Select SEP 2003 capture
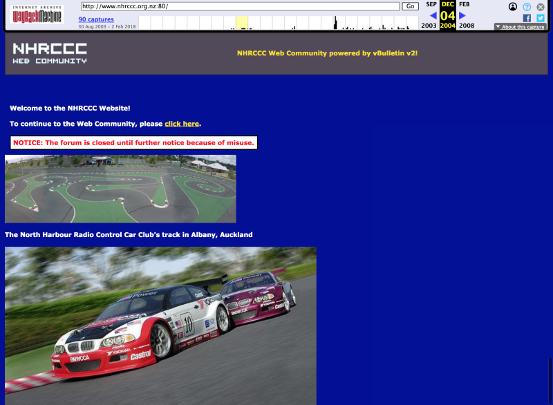 [x=429, y=15]
